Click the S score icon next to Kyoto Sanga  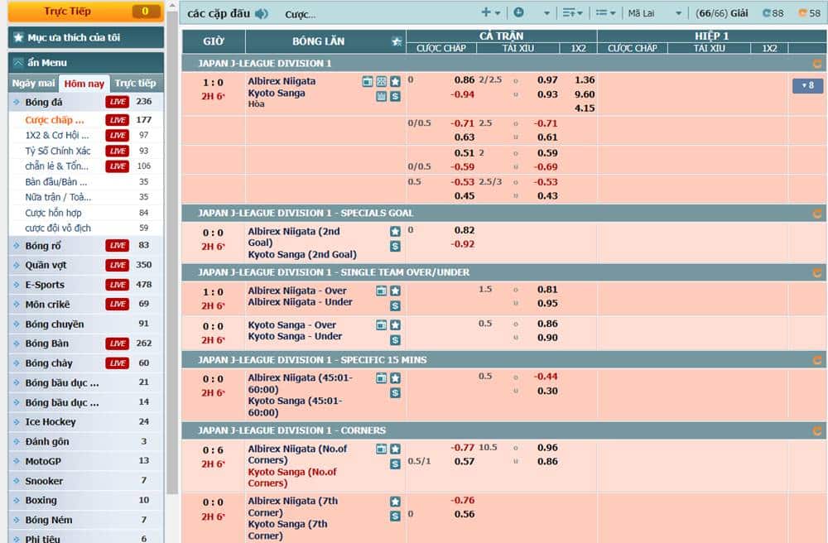click(395, 96)
